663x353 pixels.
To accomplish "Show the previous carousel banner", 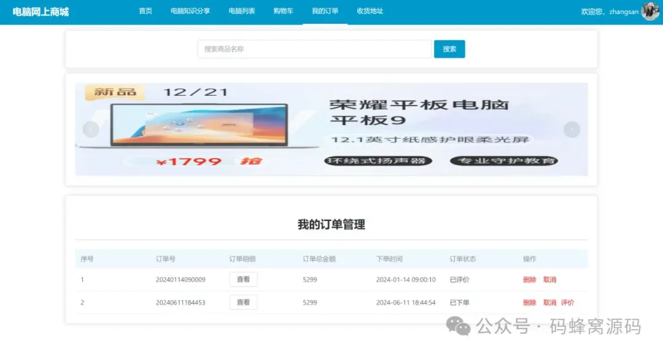I will (x=91, y=130).
